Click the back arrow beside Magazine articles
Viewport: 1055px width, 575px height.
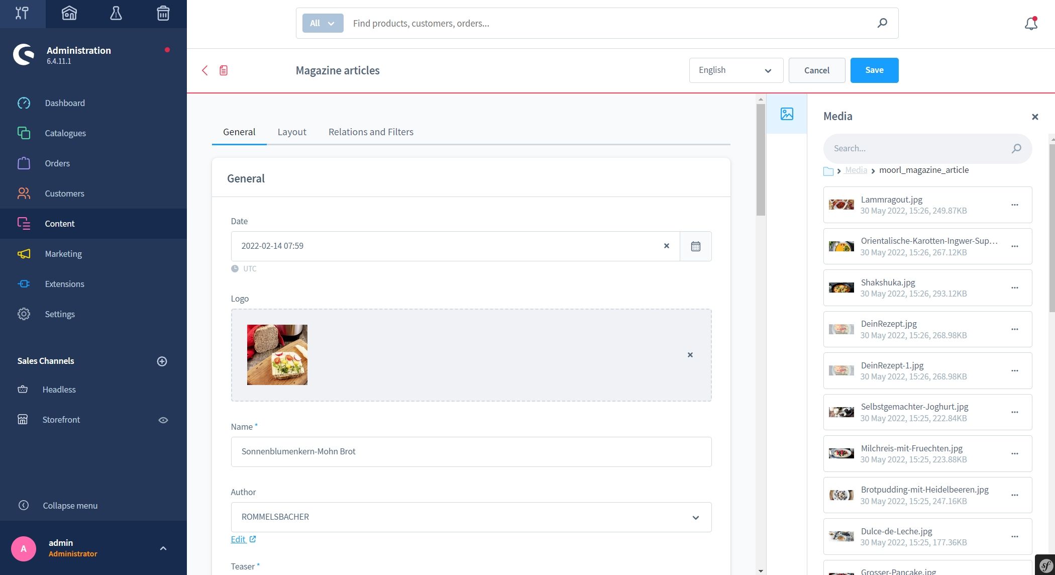204,70
